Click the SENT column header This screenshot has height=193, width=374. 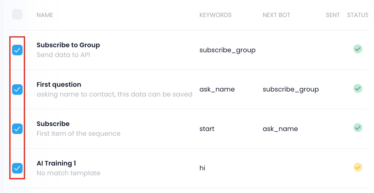coord(333,15)
